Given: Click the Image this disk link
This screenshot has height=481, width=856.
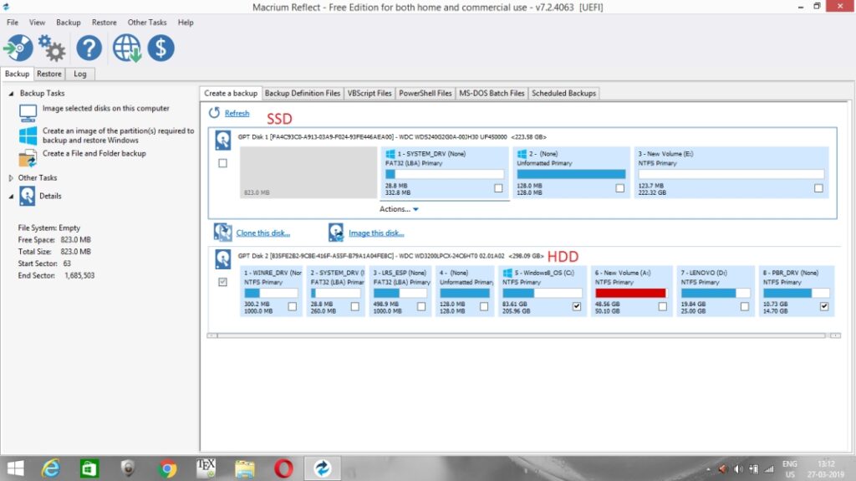Looking at the screenshot, I should [x=376, y=233].
